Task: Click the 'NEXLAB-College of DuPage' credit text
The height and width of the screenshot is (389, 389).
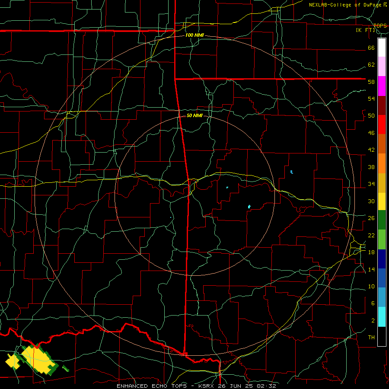Action: [346, 5]
